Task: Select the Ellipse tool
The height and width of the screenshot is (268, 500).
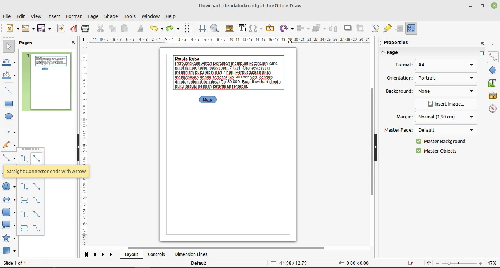Action: pyautogui.click(x=9, y=117)
